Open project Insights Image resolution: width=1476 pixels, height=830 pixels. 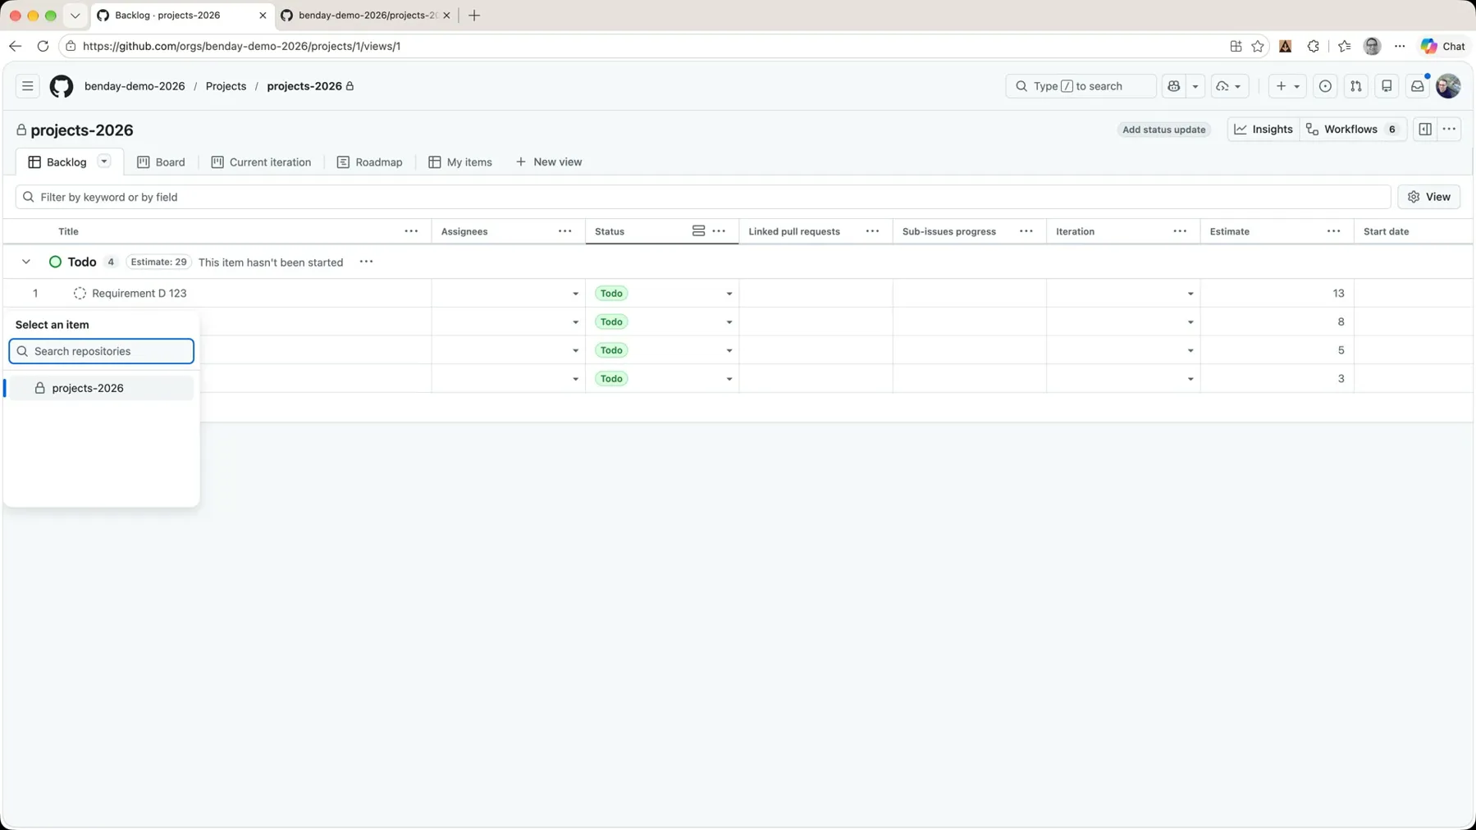pyautogui.click(x=1264, y=130)
